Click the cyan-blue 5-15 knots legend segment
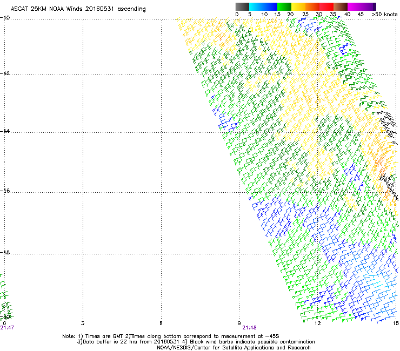 pyautogui.click(x=263, y=6)
